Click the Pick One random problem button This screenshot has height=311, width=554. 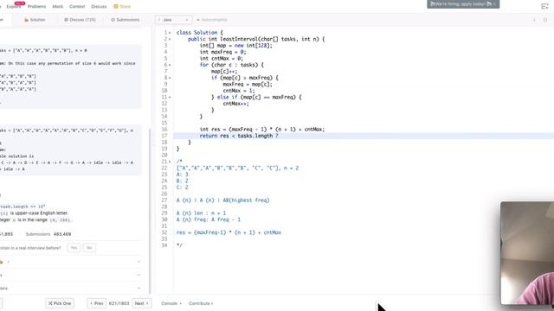point(60,303)
